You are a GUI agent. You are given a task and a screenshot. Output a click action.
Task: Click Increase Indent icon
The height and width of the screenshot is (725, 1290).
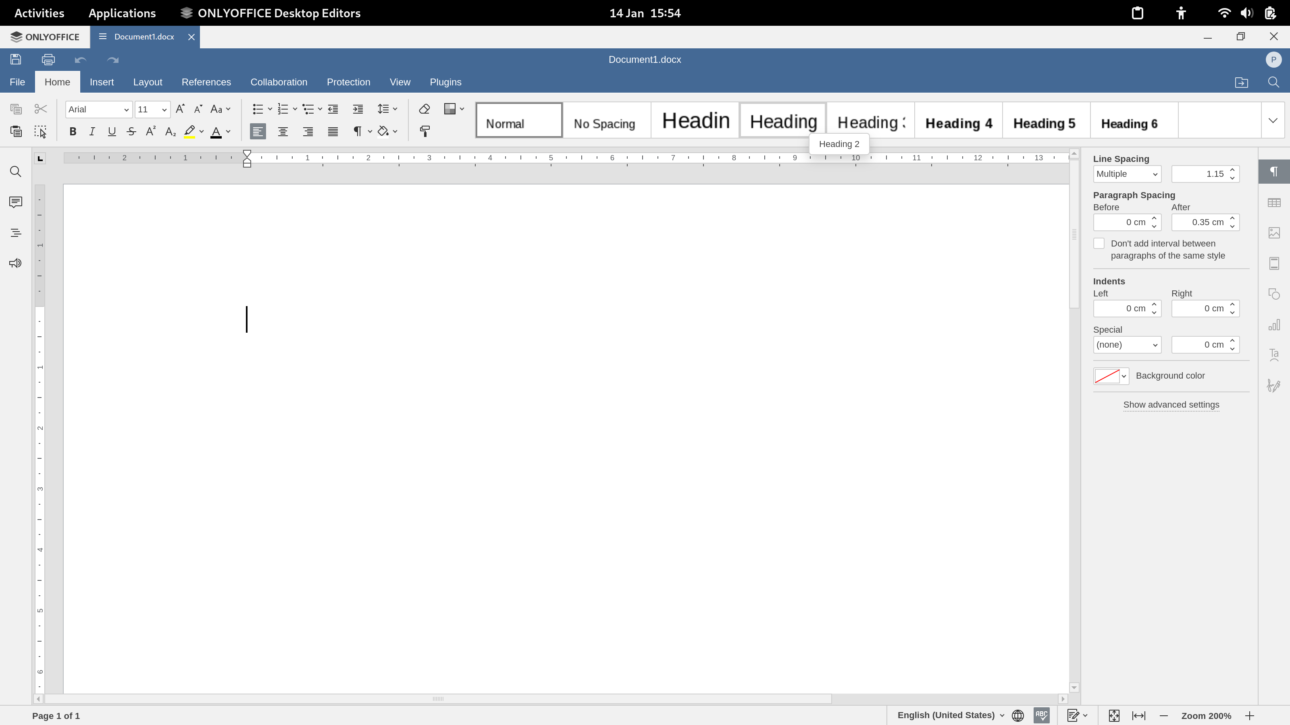(x=358, y=109)
